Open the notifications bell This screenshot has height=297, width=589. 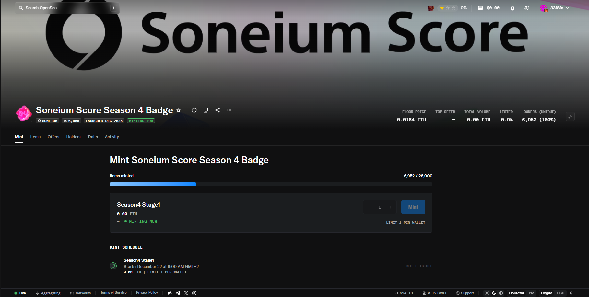(x=512, y=8)
